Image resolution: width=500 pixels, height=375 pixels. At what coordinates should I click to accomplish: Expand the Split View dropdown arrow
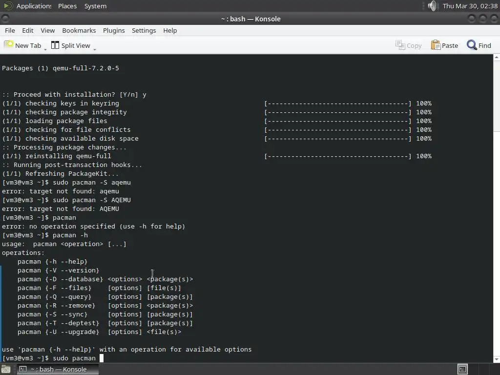pyautogui.click(x=95, y=49)
